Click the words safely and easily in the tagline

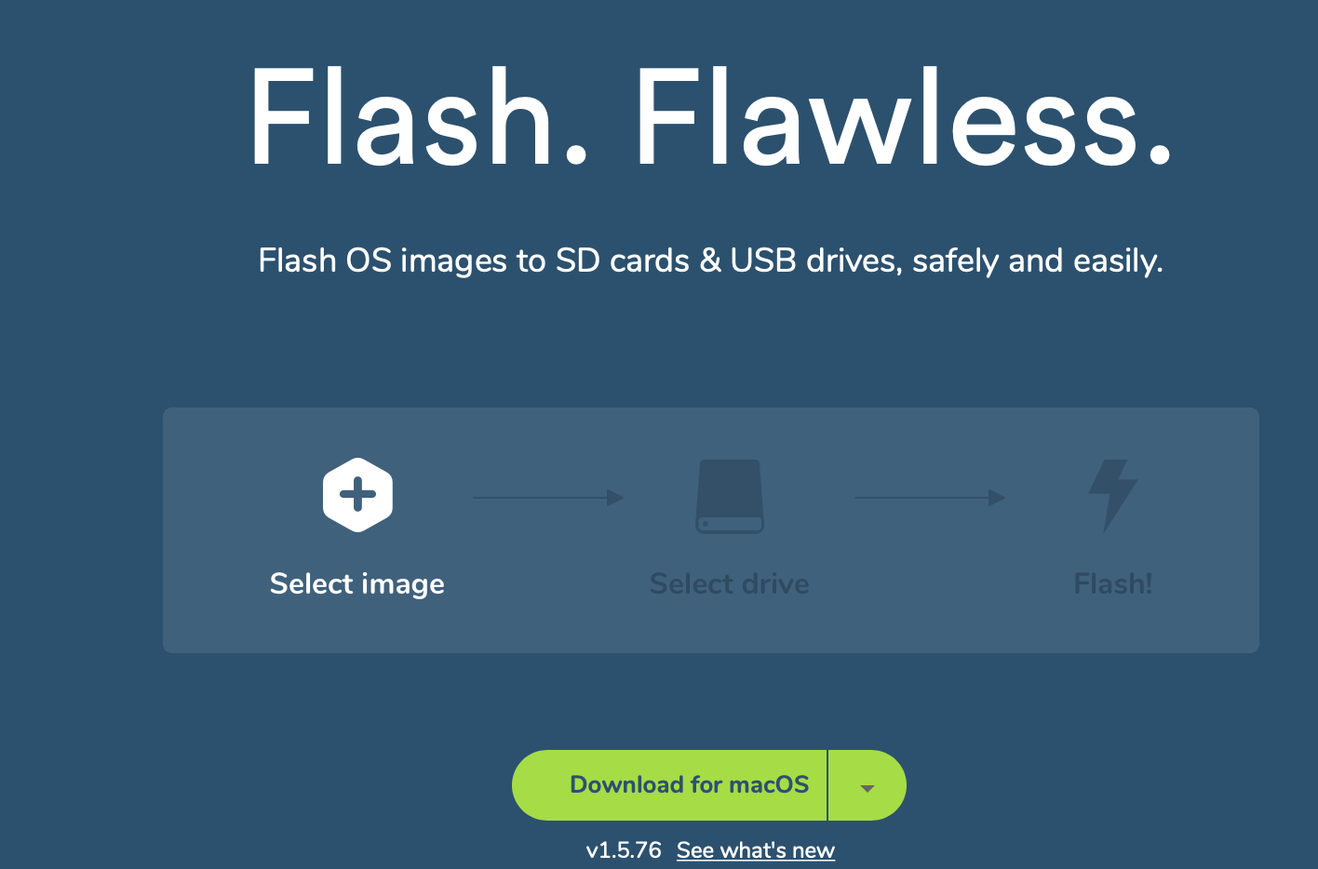pos(1036,261)
